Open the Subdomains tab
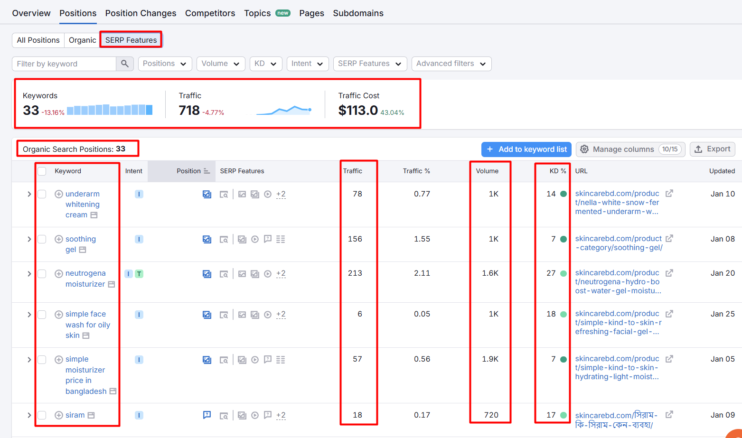742x438 pixels. tap(358, 13)
